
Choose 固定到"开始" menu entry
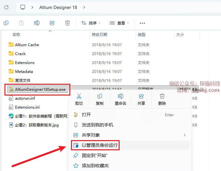130,155
